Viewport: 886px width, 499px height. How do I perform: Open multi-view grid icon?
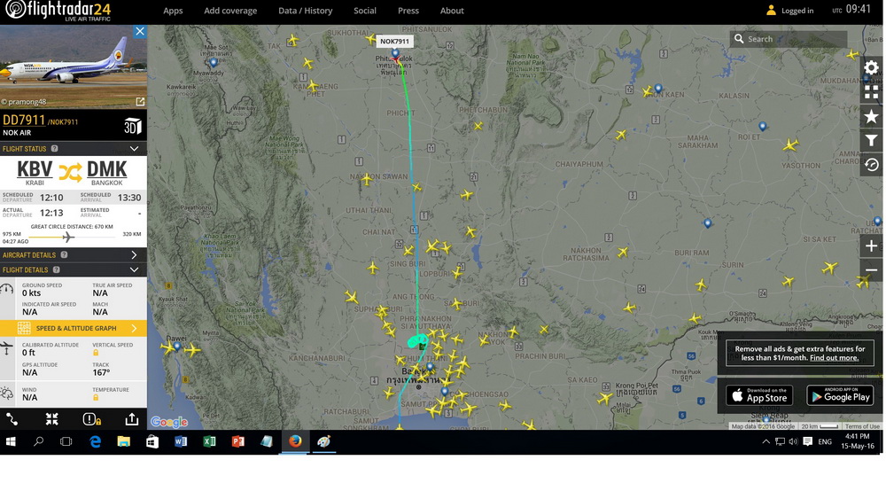(x=871, y=92)
